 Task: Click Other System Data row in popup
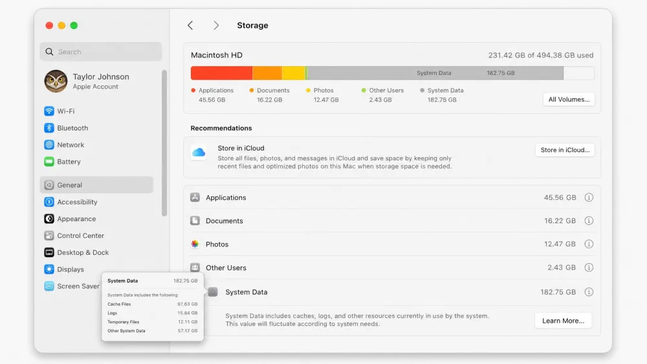coord(152,330)
